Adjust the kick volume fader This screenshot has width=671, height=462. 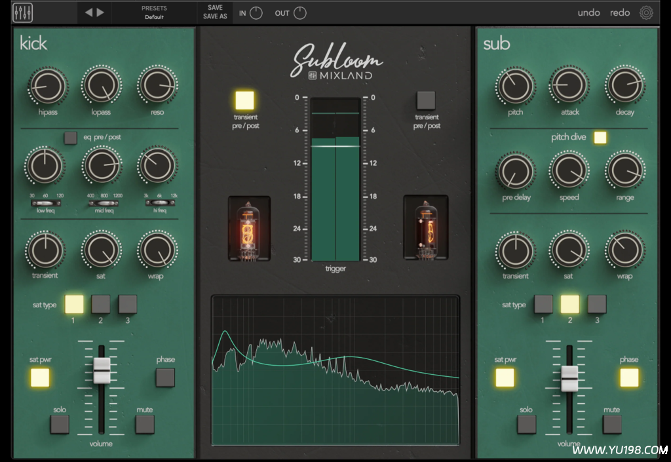click(102, 369)
